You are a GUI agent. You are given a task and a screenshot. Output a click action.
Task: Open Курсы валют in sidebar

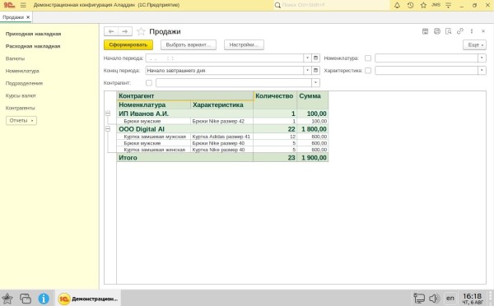21,95
